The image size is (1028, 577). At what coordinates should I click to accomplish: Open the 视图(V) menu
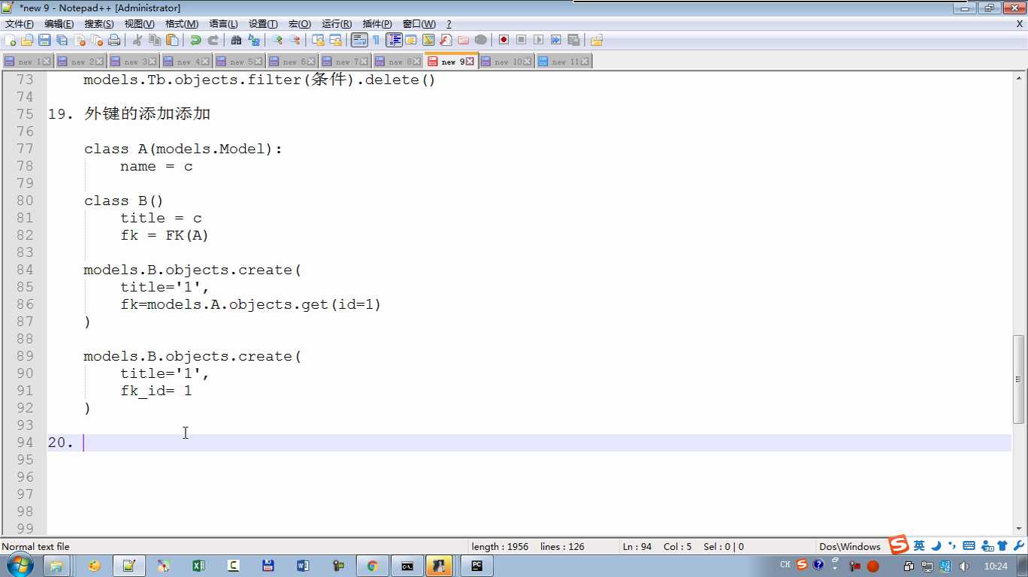click(140, 24)
